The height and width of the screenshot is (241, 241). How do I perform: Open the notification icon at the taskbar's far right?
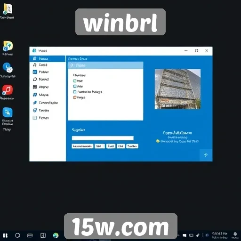click(235, 235)
